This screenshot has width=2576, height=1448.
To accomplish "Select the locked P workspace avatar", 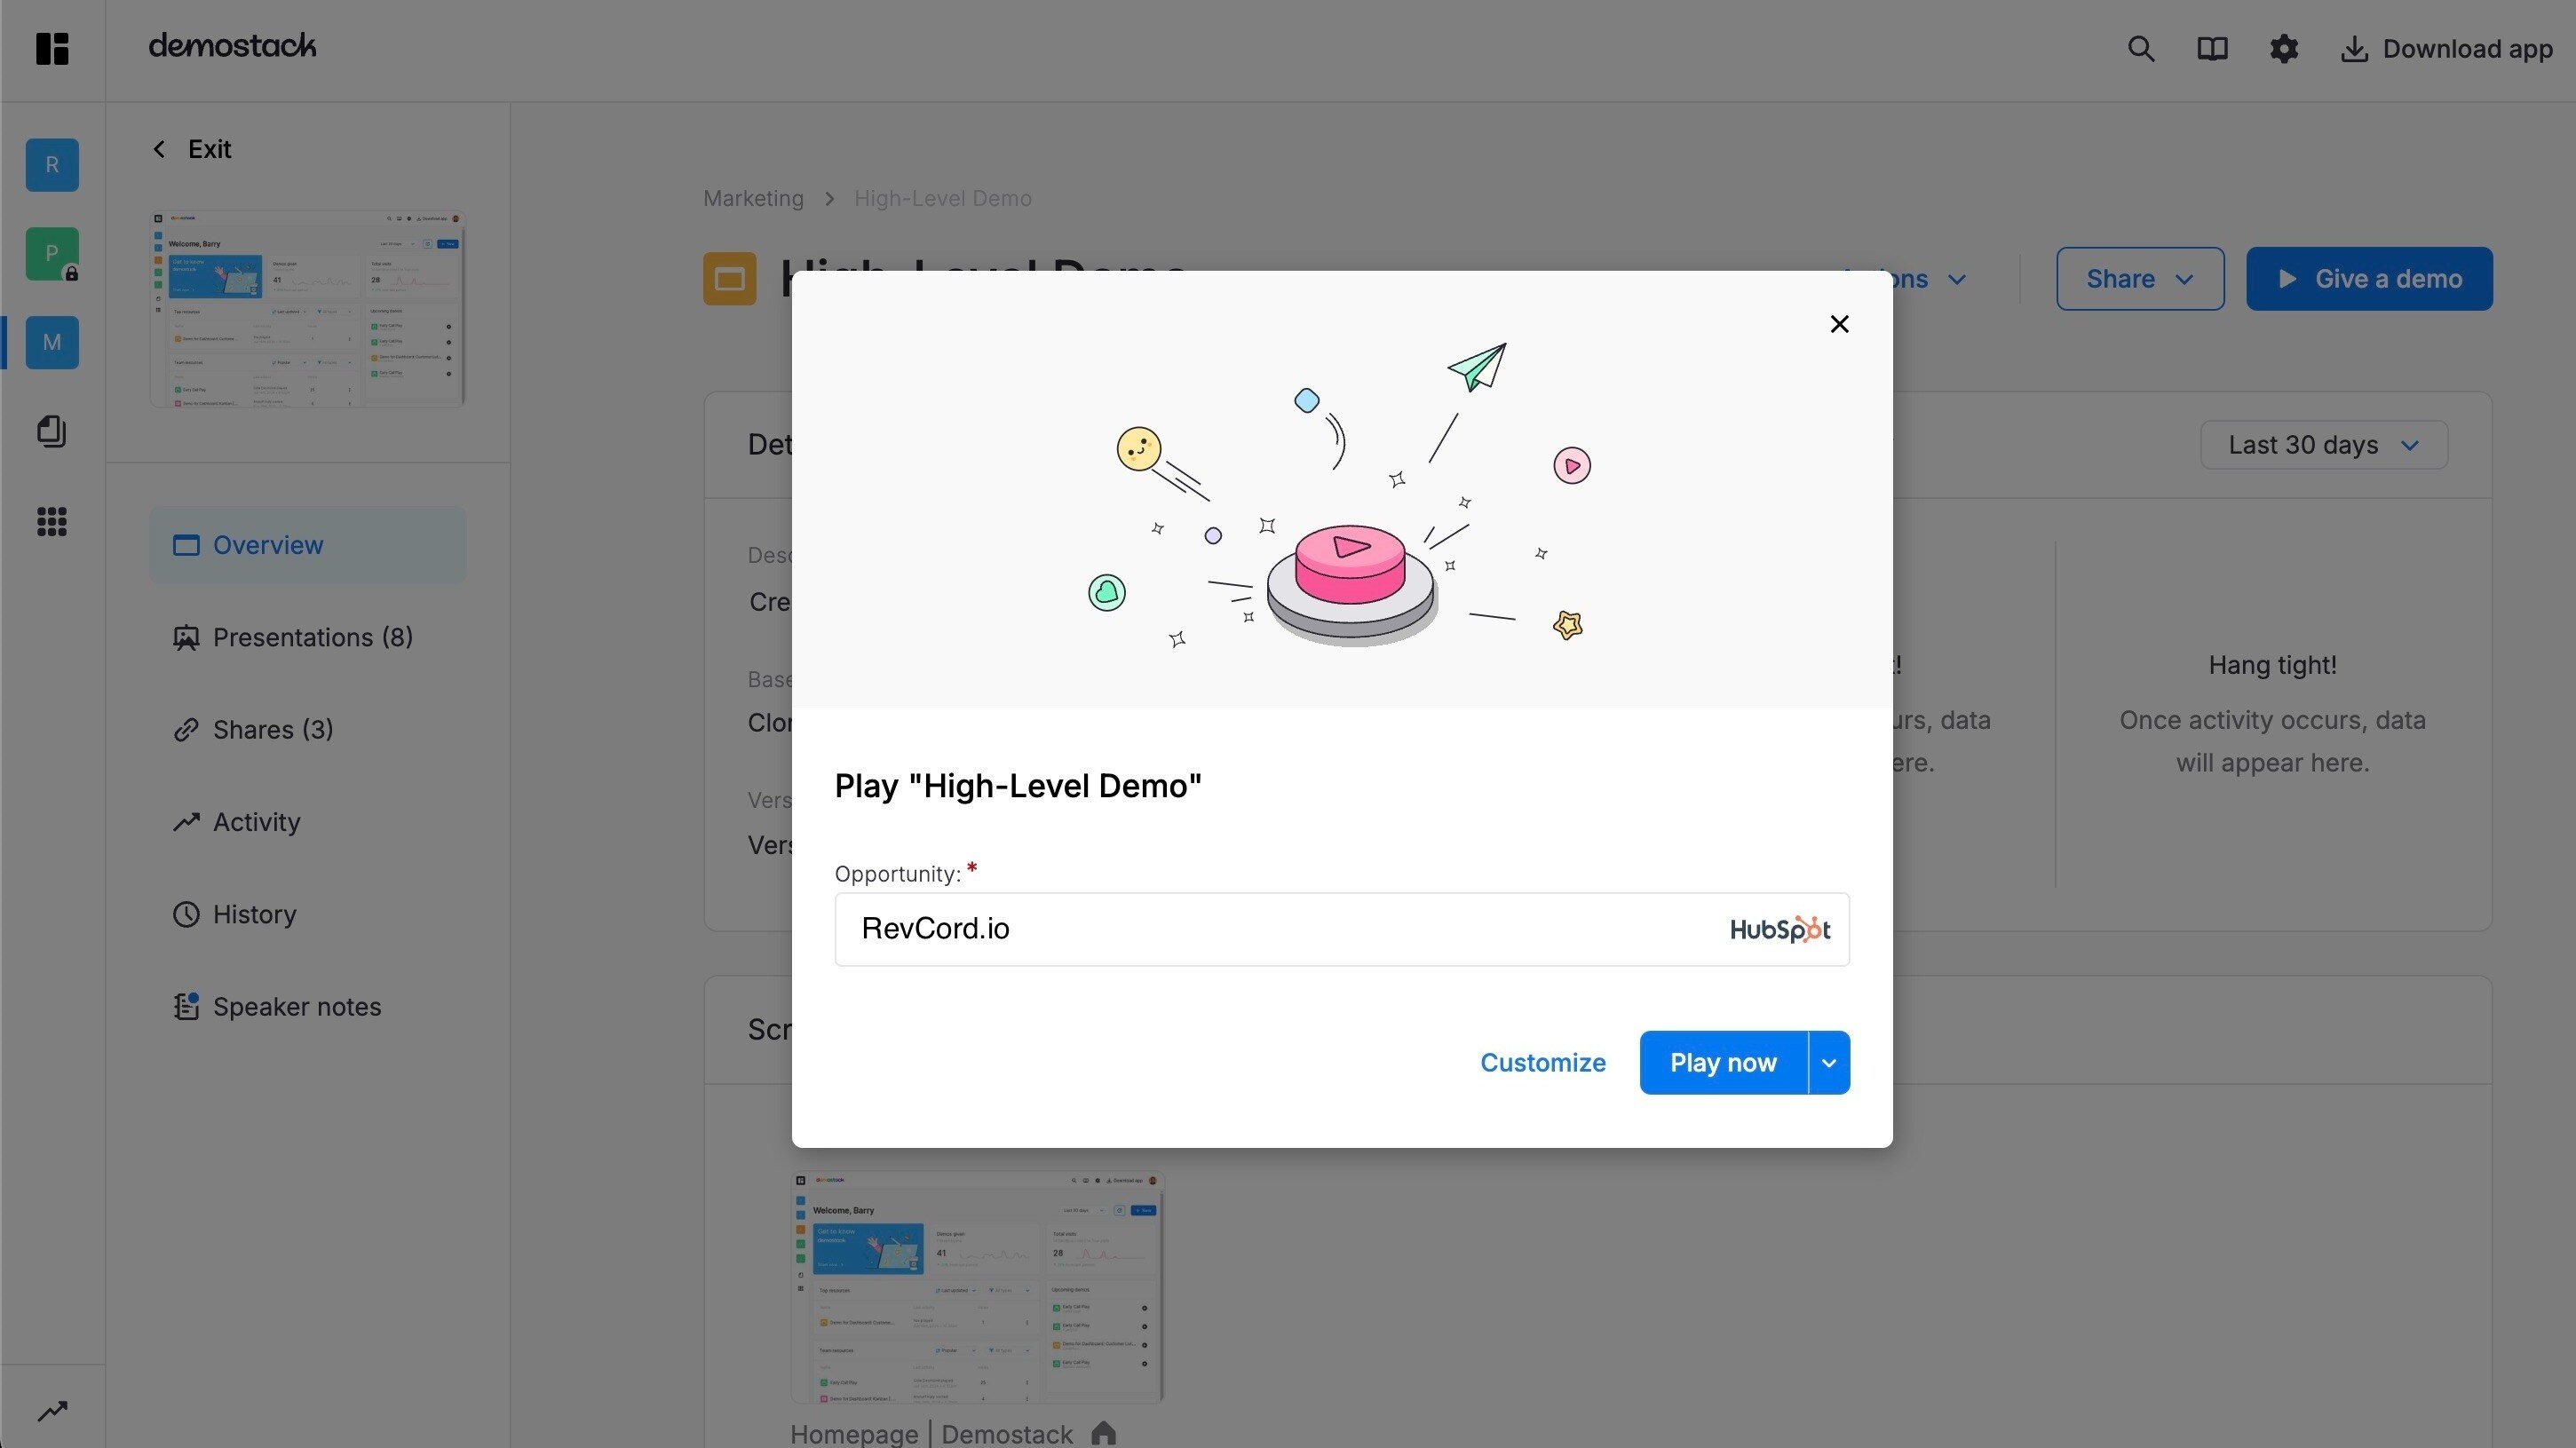I will point(52,253).
